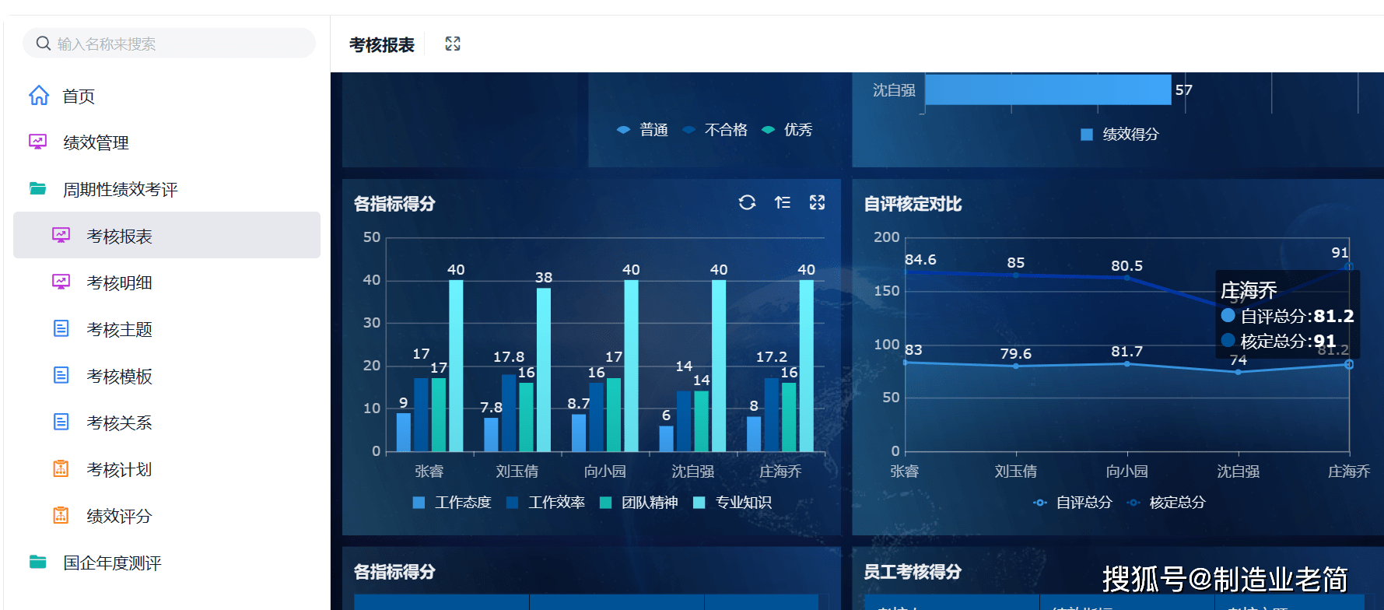Open 绩效评分 in the sidebar
Screen dimensions: 1384x610
click(119, 516)
